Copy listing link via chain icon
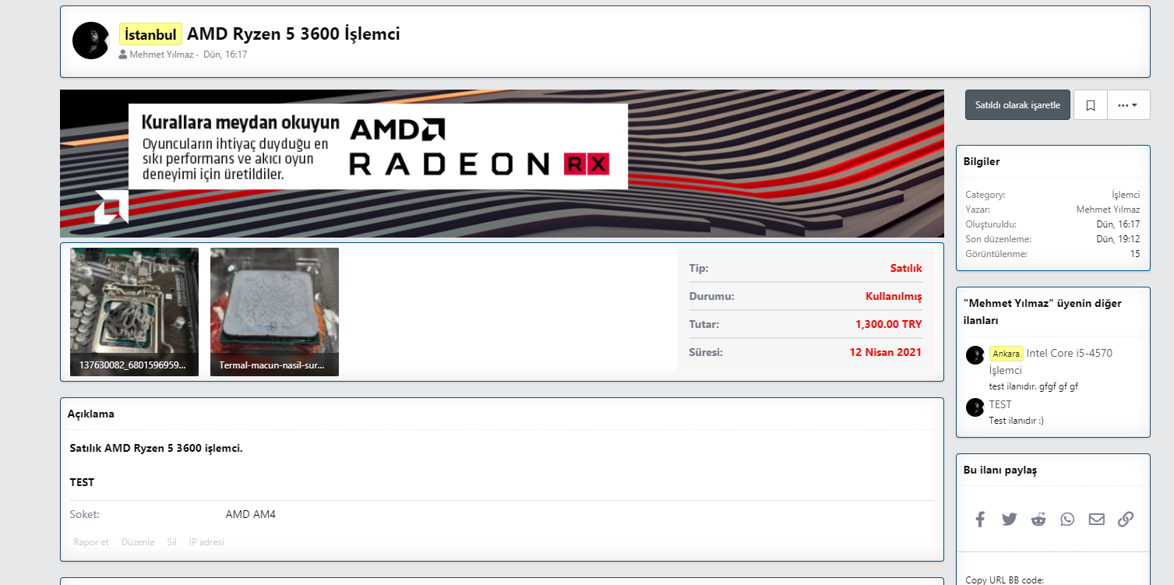Viewport: 1174px width, 585px height. (x=1126, y=519)
